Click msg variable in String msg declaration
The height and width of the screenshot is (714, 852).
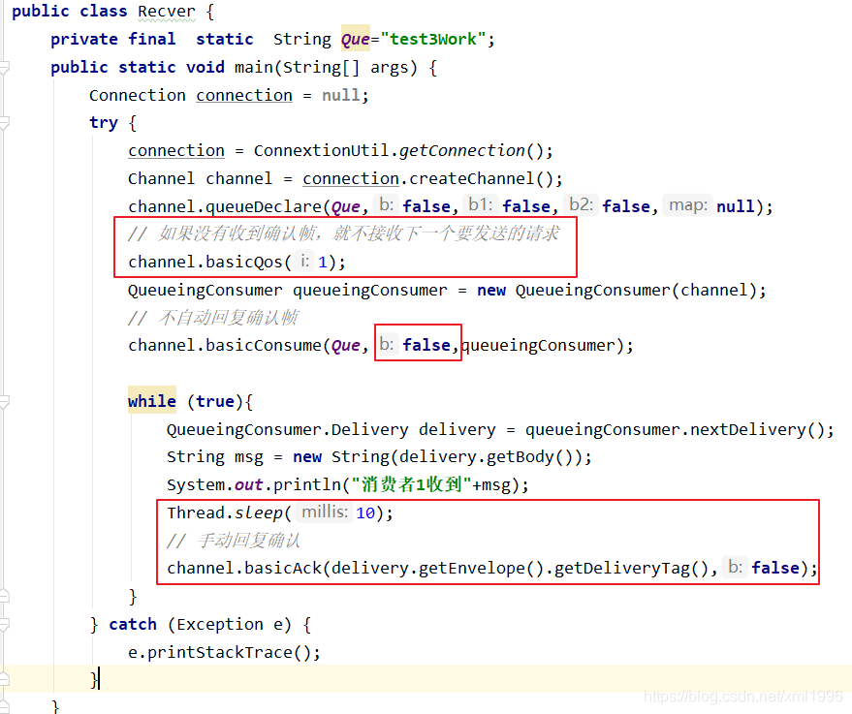click(x=248, y=457)
